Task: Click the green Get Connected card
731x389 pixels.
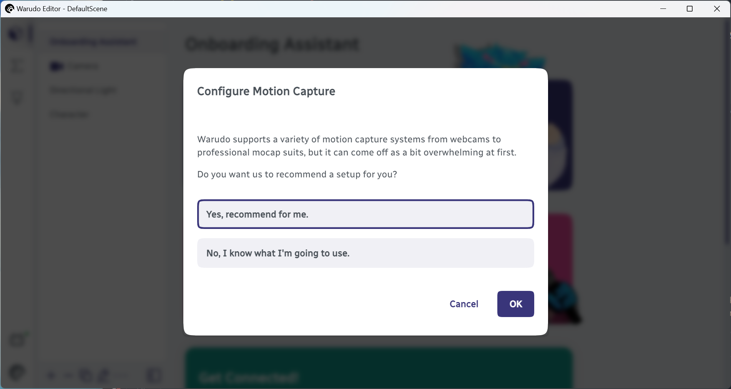Action: tap(379, 368)
